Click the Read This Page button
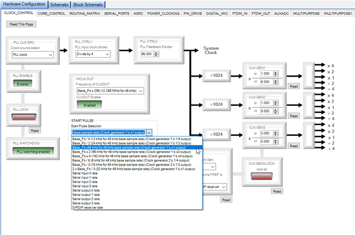This screenshot has width=355, height=235. tap(21, 24)
